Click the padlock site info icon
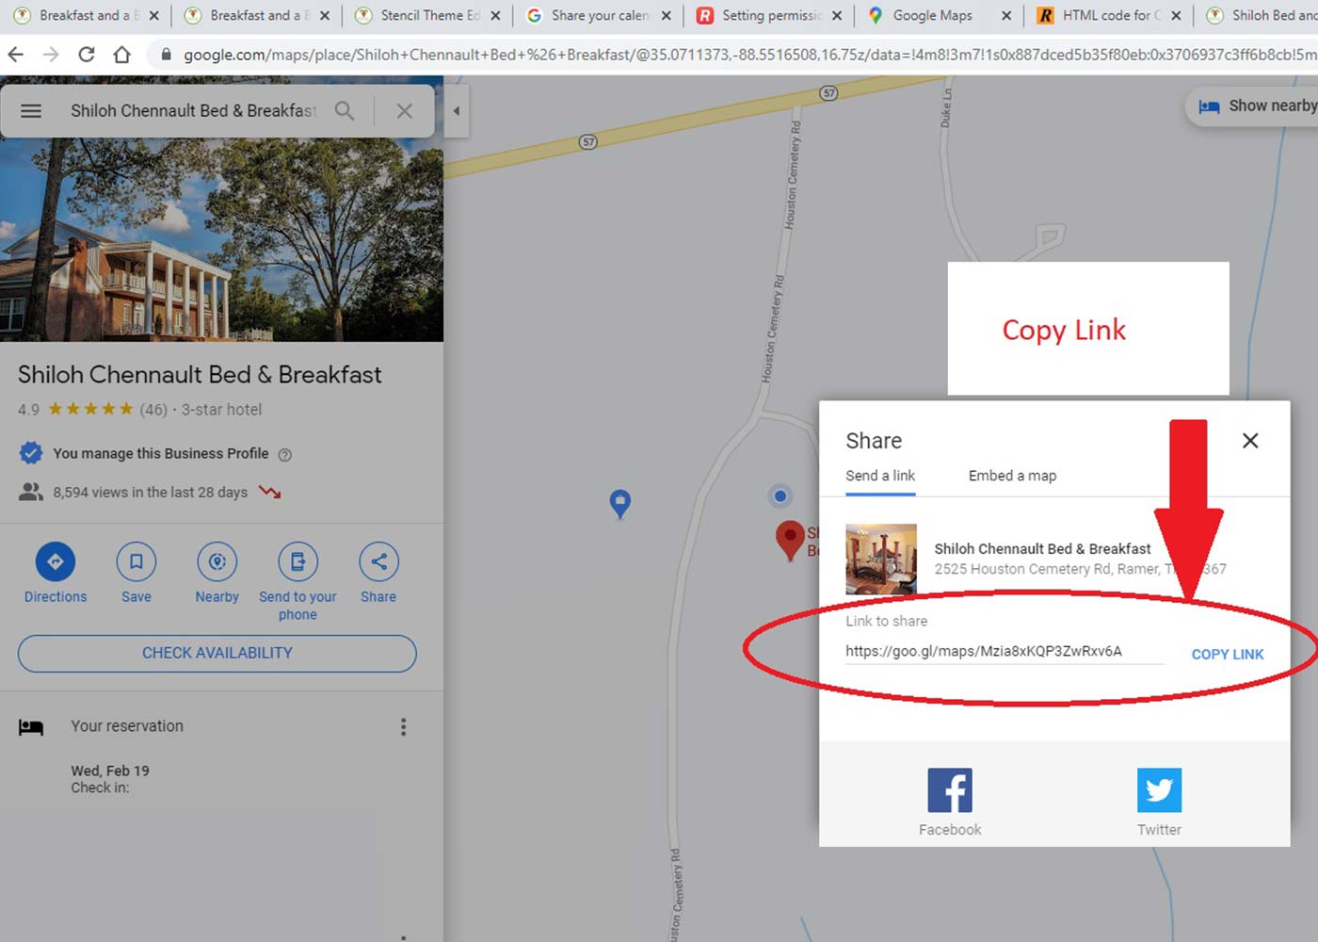This screenshot has height=942, width=1318. tap(166, 55)
